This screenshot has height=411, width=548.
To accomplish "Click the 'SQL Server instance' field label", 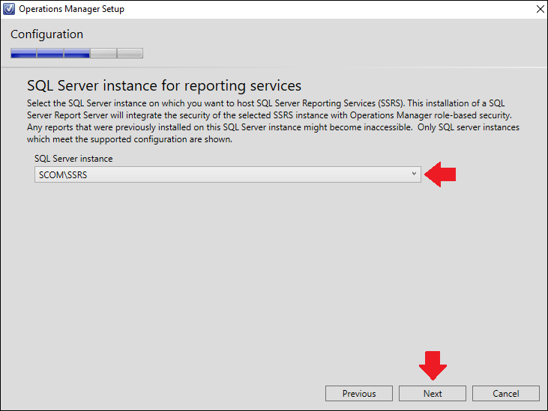I will pos(73,159).
